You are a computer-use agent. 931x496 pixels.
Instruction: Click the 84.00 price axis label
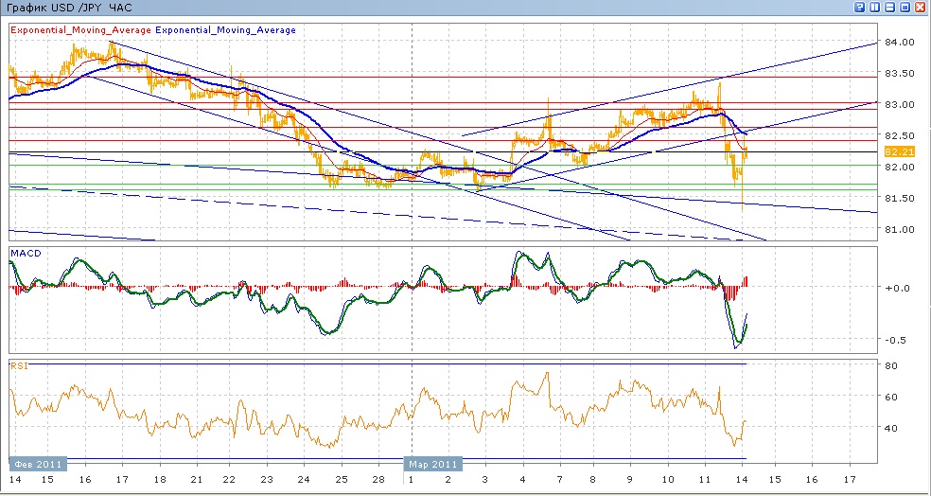(898, 43)
